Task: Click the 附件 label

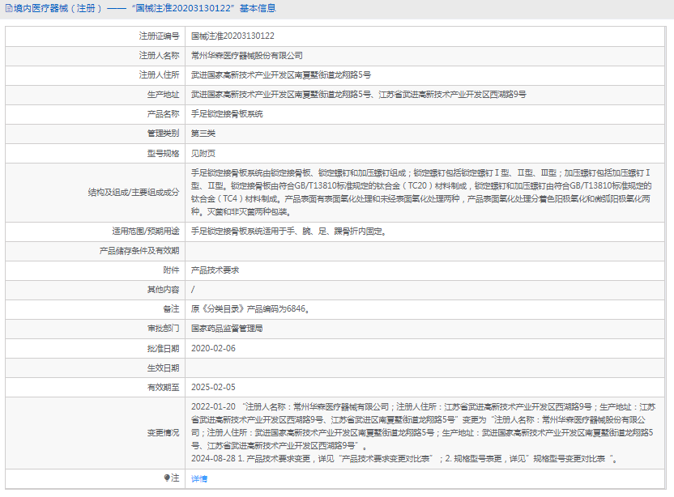Action: coord(171,270)
